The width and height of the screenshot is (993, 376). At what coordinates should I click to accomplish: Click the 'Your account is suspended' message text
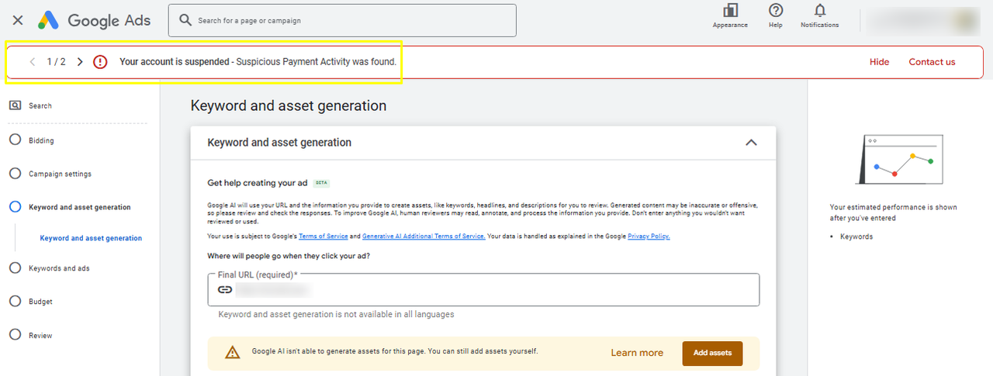click(175, 62)
